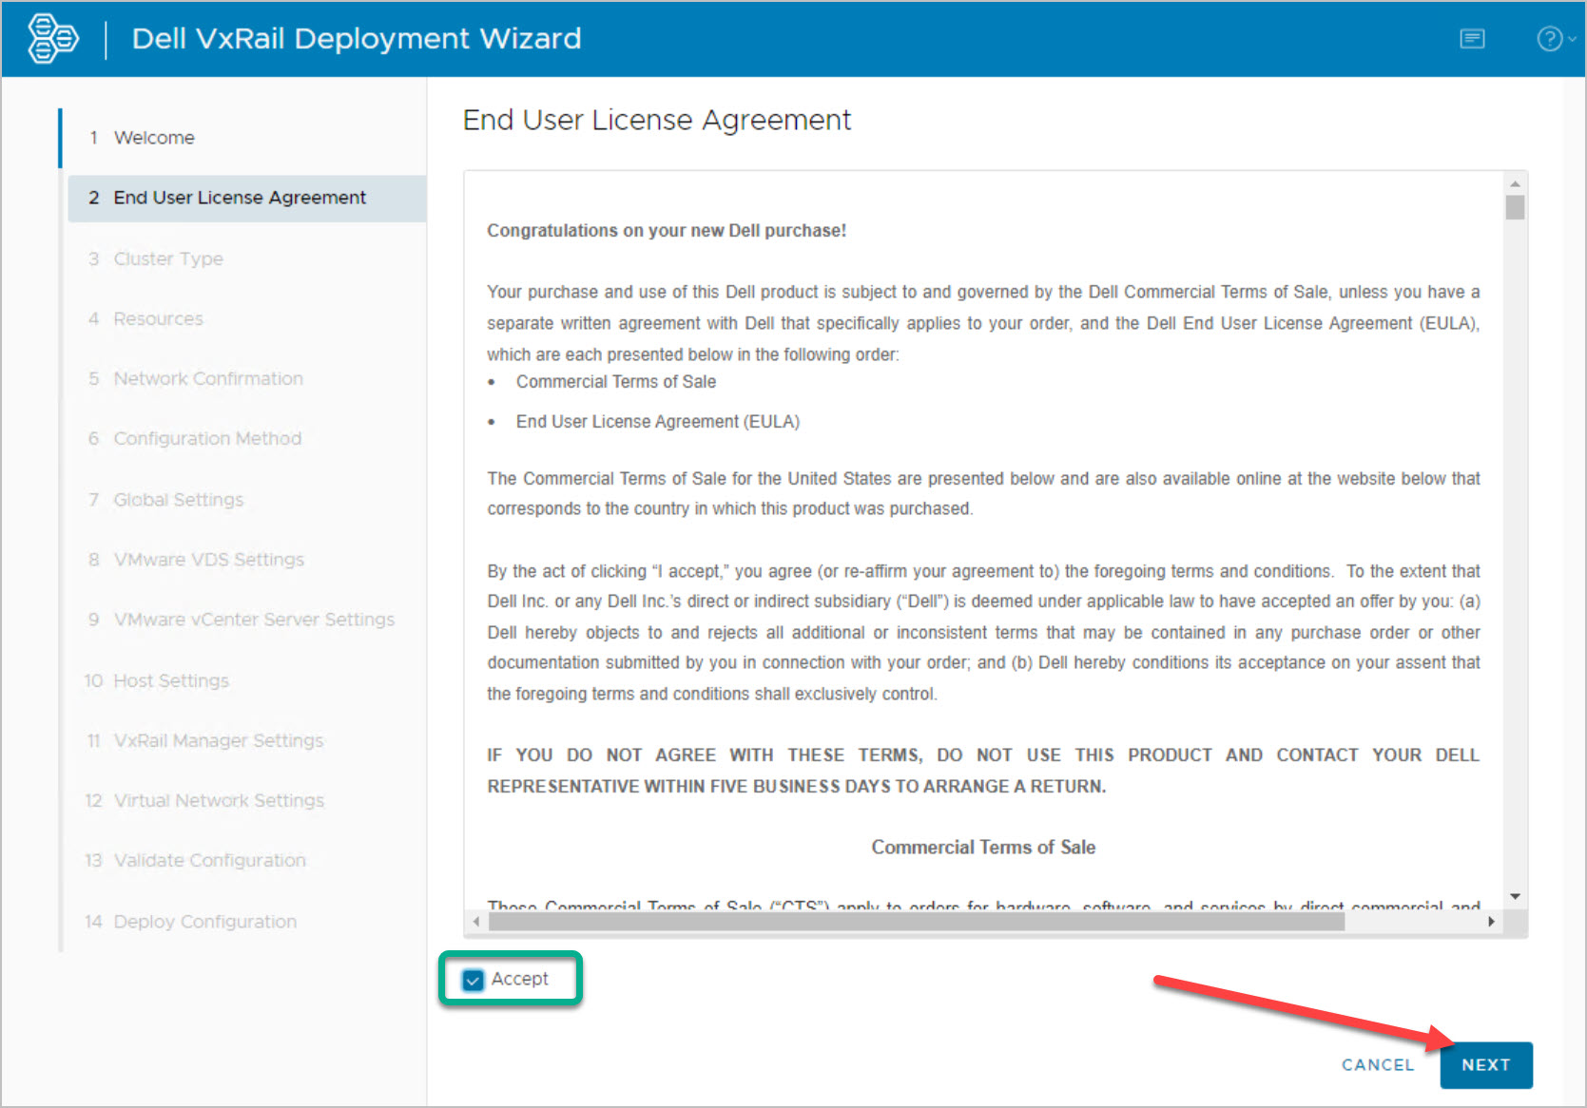This screenshot has width=1587, height=1108.
Task: Click the centered 'Commercial Terms of Sale' heading
Action: click(983, 848)
